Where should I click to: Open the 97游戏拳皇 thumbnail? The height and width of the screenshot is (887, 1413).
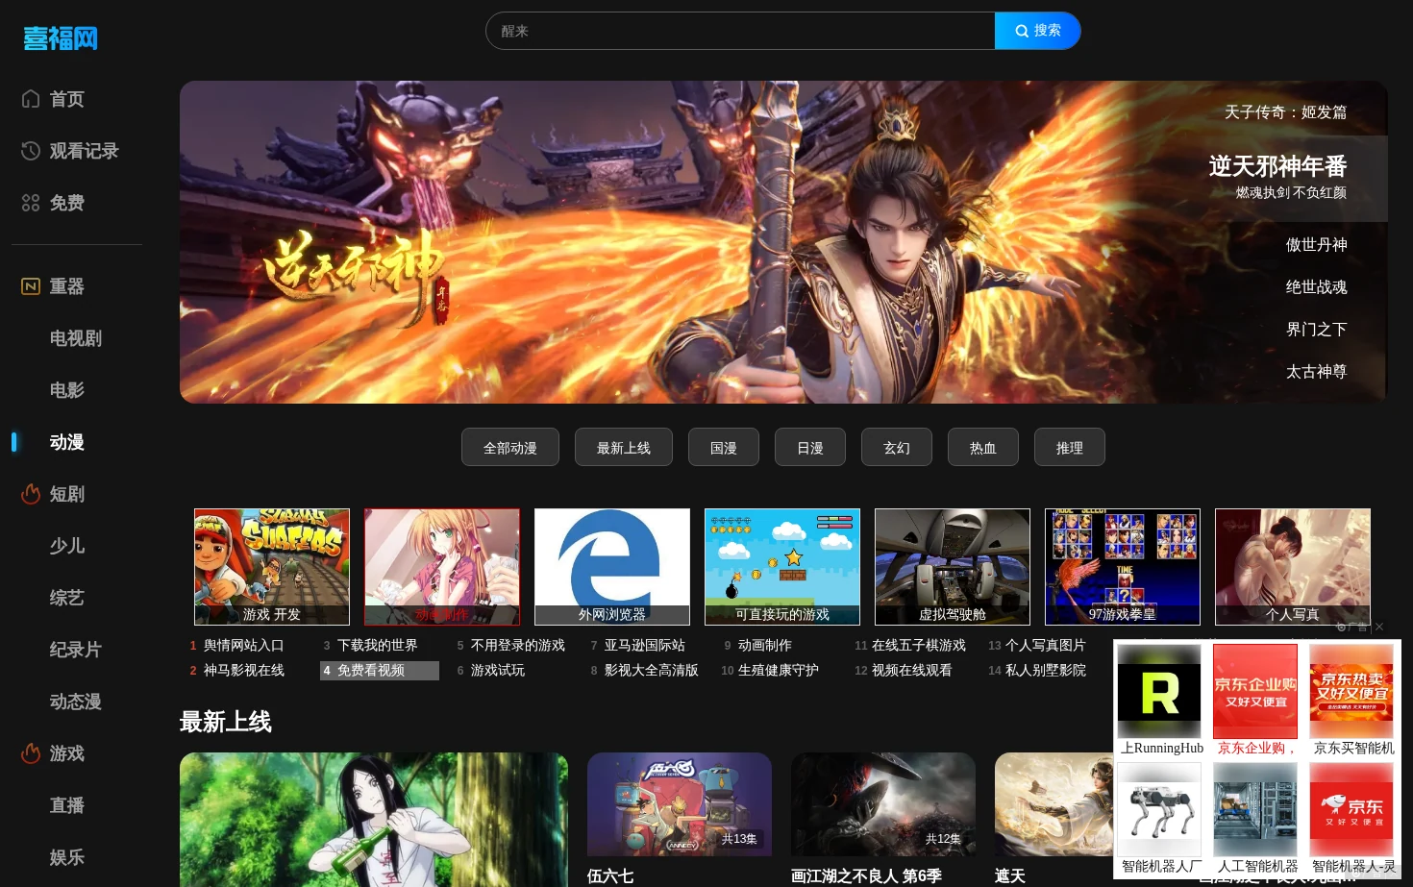(1123, 567)
